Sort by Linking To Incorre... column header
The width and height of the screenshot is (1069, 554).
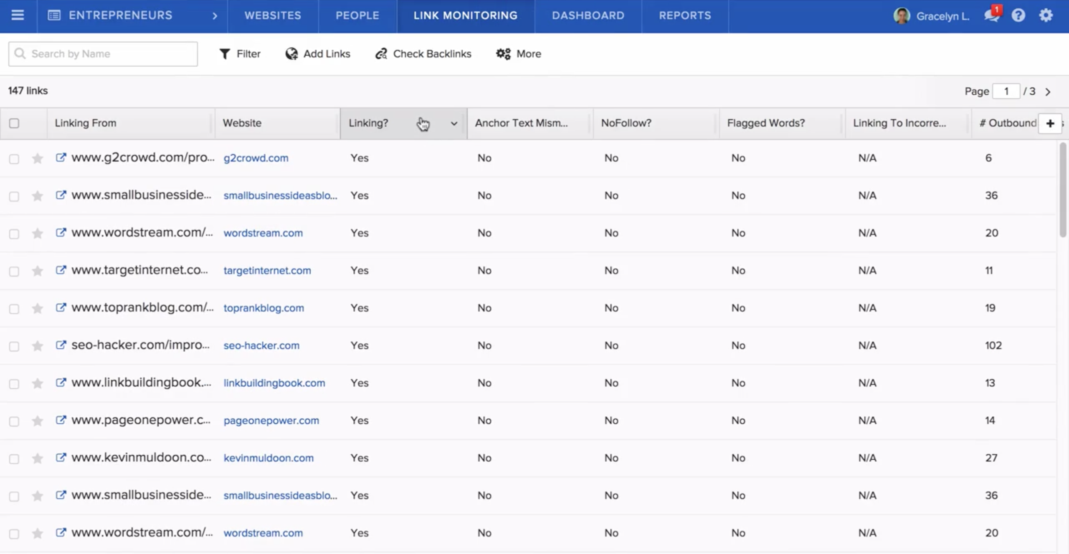pos(908,123)
